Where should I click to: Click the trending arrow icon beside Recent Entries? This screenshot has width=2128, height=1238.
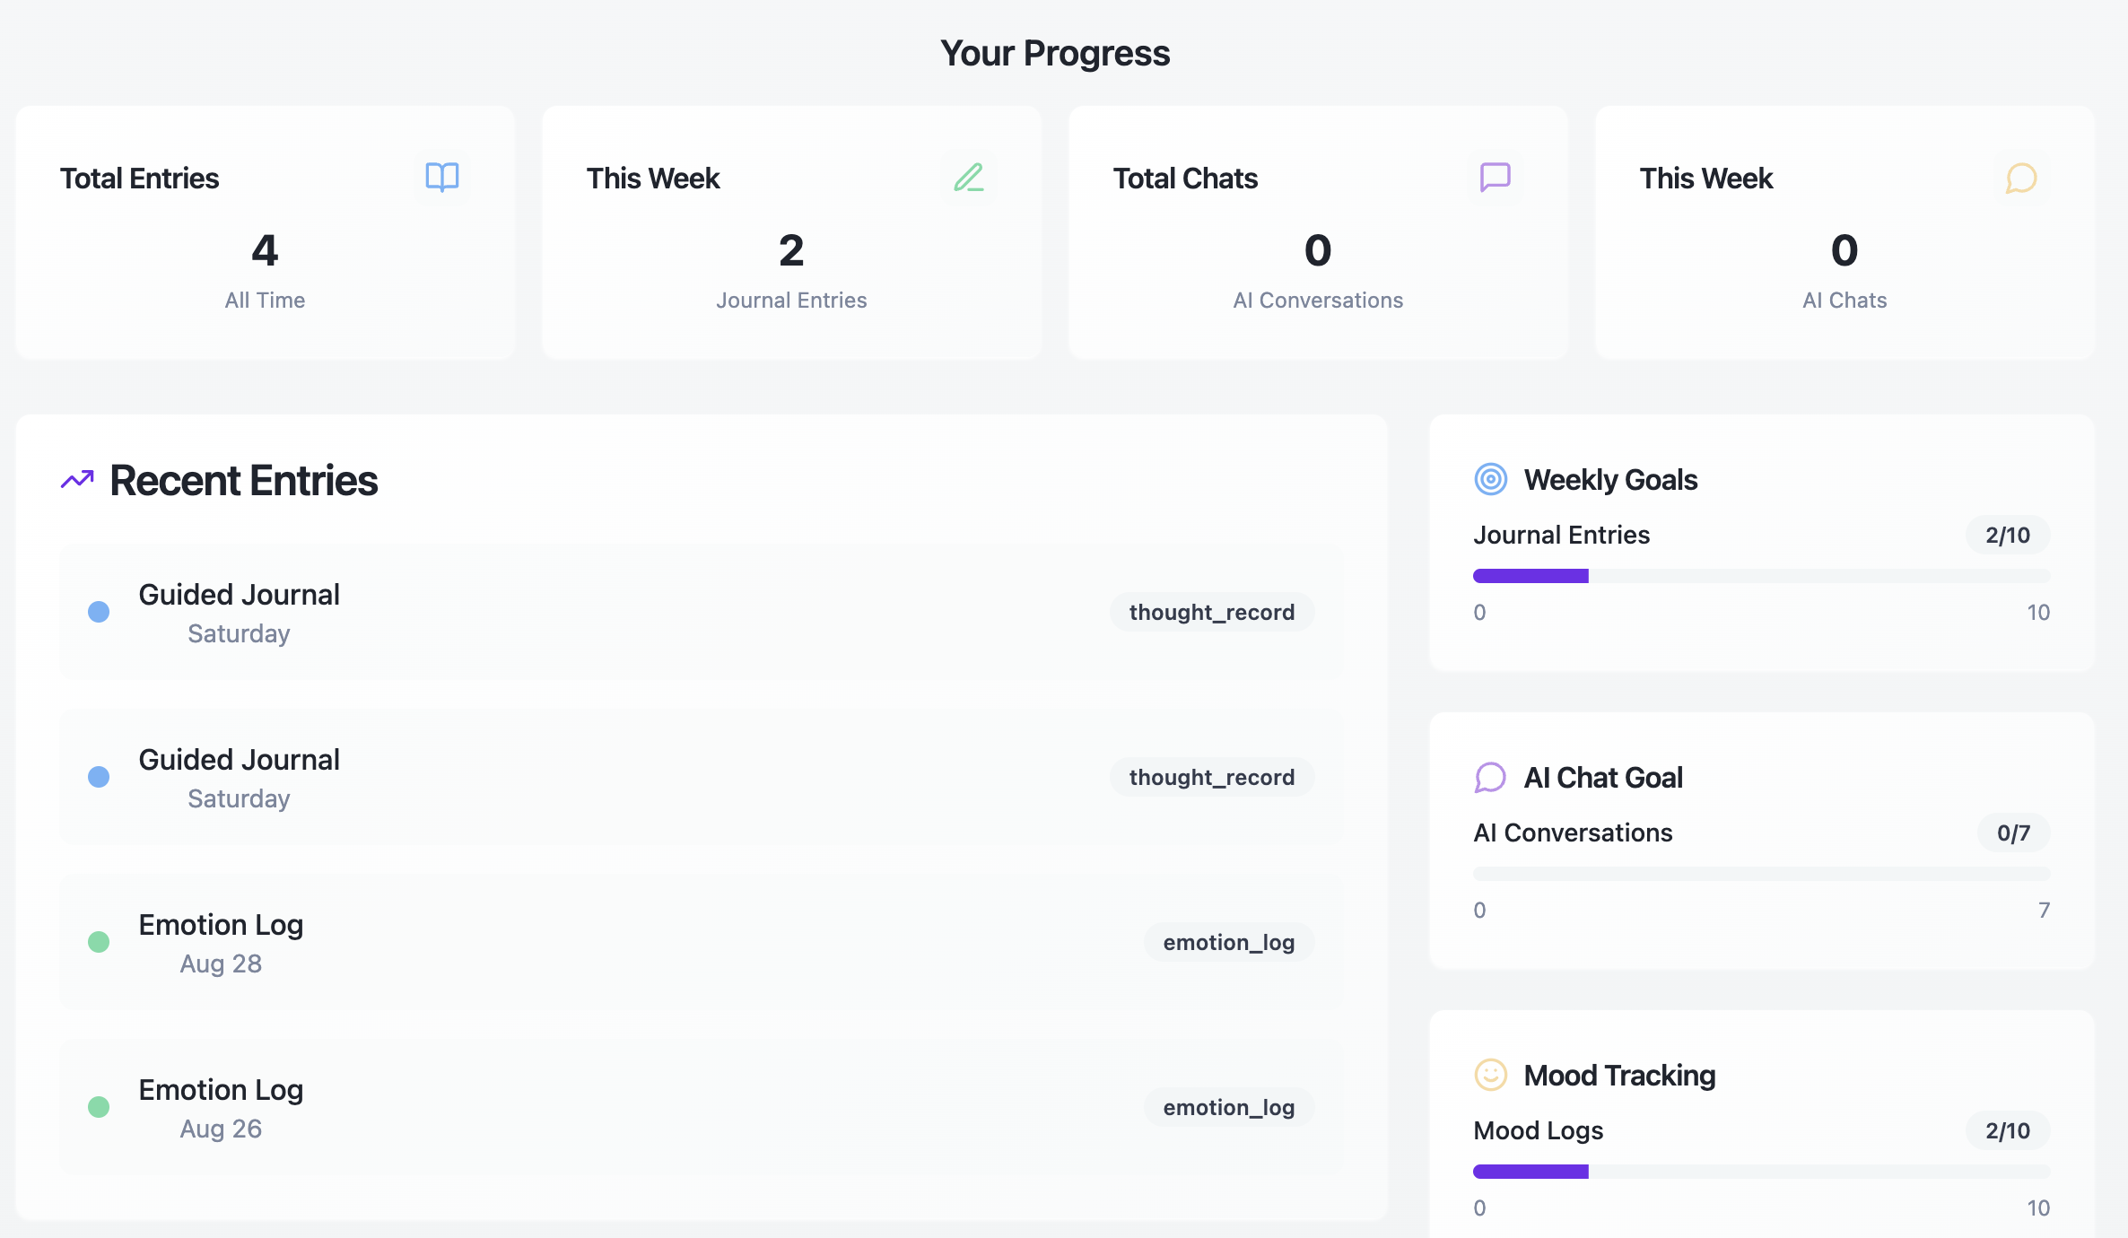point(77,480)
